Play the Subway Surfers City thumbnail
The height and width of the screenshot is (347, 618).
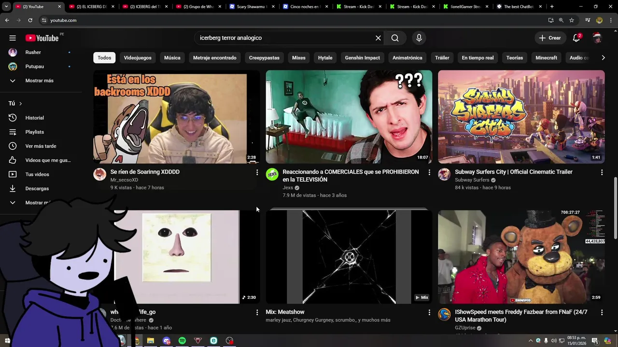[521, 117]
